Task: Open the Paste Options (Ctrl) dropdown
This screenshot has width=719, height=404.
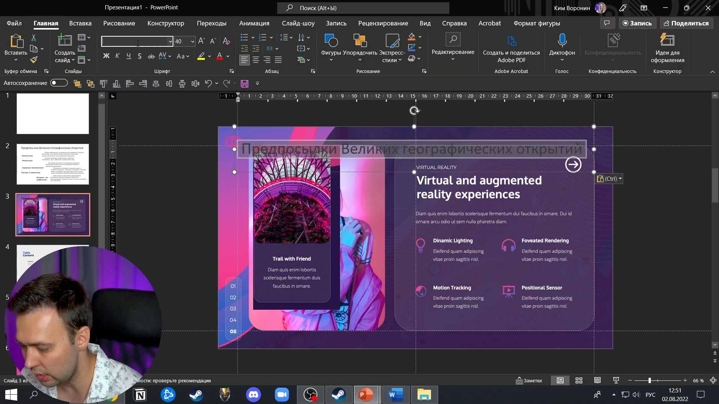Action: point(609,179)
